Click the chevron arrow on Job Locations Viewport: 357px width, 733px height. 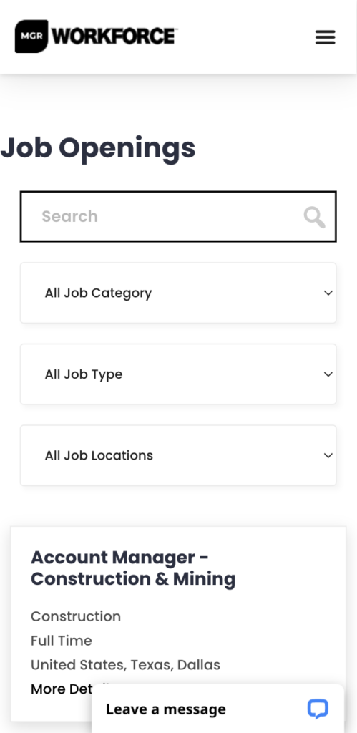(328, 455)
